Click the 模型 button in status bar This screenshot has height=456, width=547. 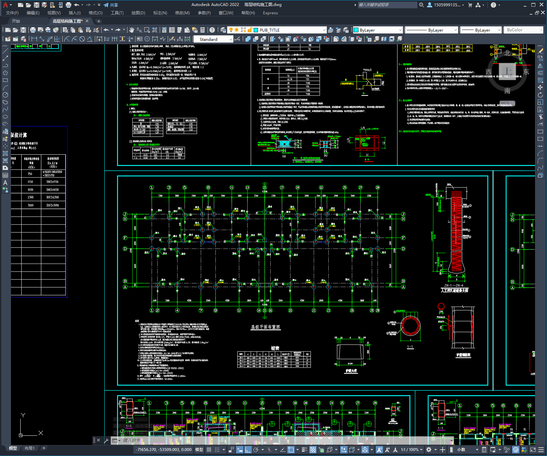point(199,450)
